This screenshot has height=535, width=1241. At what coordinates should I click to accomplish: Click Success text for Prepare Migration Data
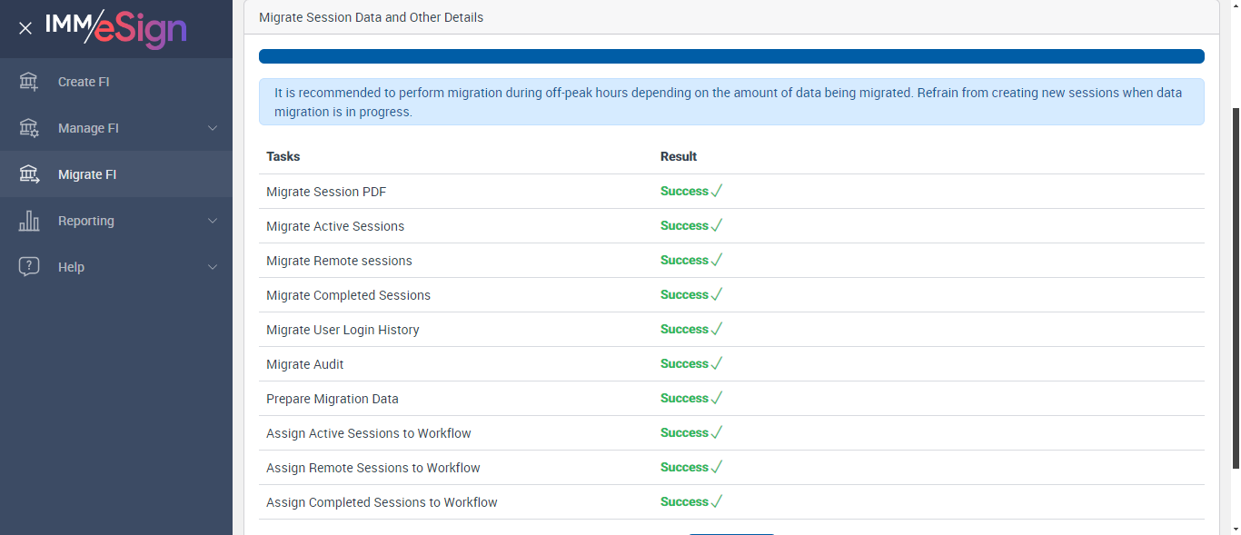(x=684, y=398)
